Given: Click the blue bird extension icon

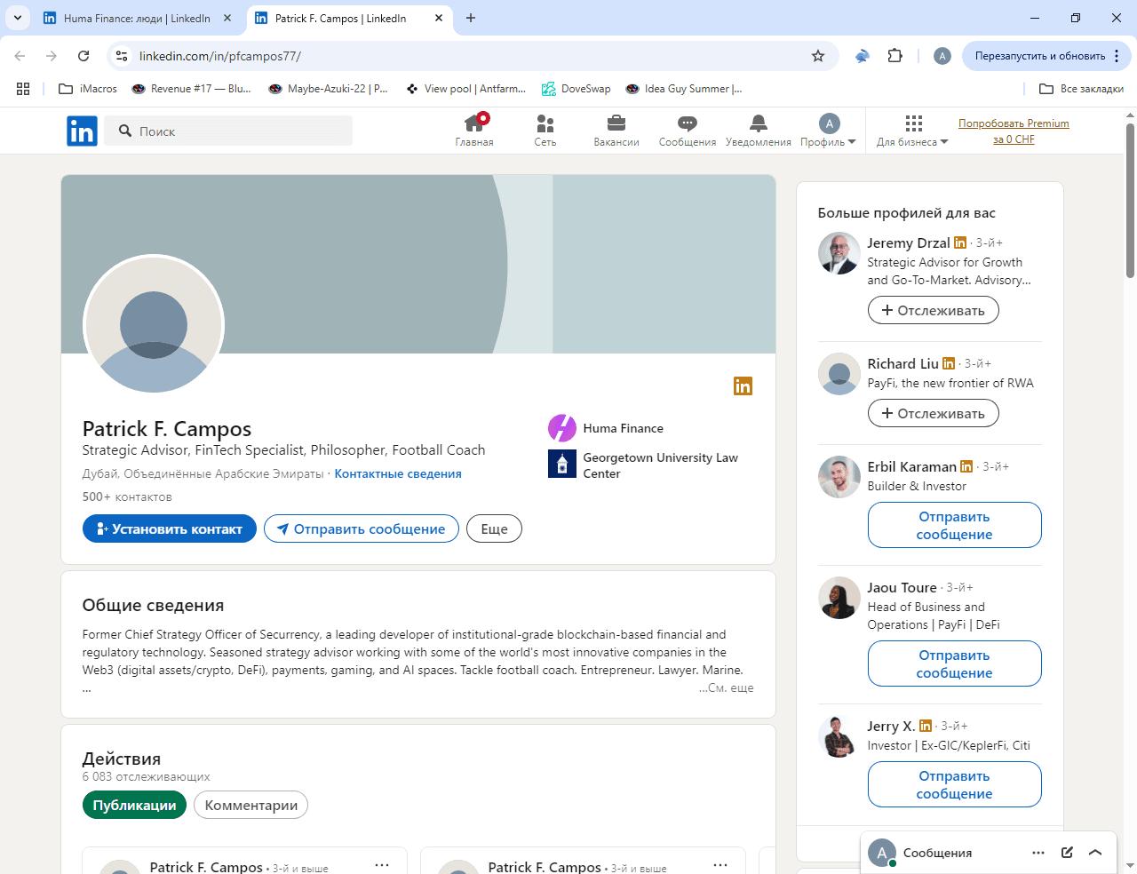Looking at the screenshot, I should tap(863, 56).
